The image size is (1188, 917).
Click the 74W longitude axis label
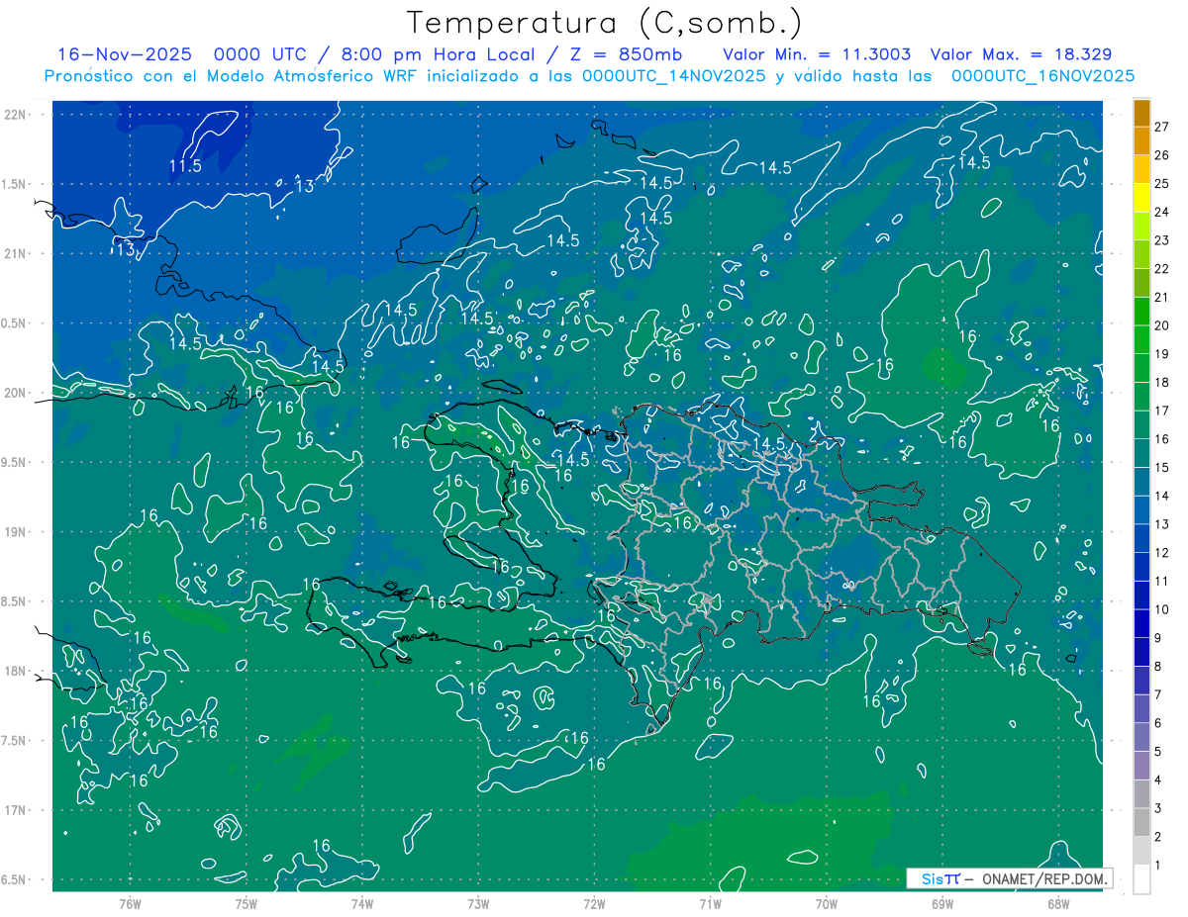pos(362,904)
